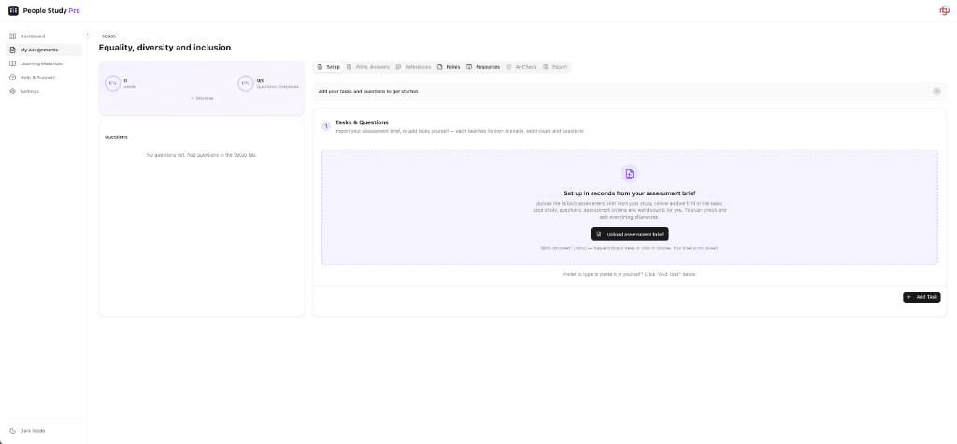957x444 pixels.
Task: Click the Questions Completed progress ring
Action: point(246,84)
